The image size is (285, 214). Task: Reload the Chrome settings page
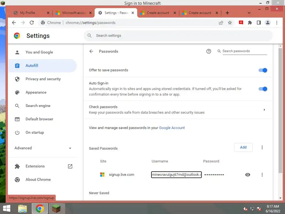tap(32, 23)
